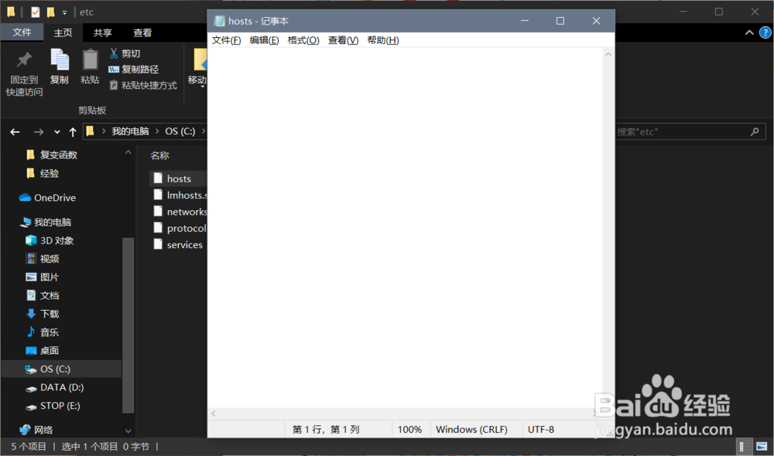Click navigation pane scroll up arrow
Viewport: 774px width, 456px height.
tap(128, 152)
